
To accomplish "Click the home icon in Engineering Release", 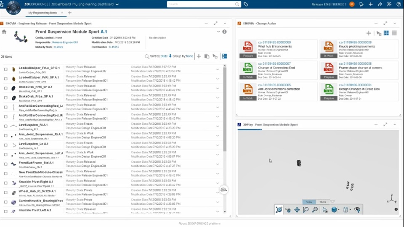I will tap(4, 32).
